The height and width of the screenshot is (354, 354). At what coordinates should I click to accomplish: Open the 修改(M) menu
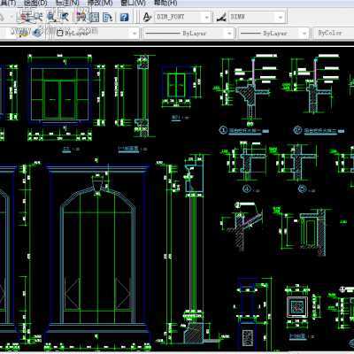(x=100, y=4)
